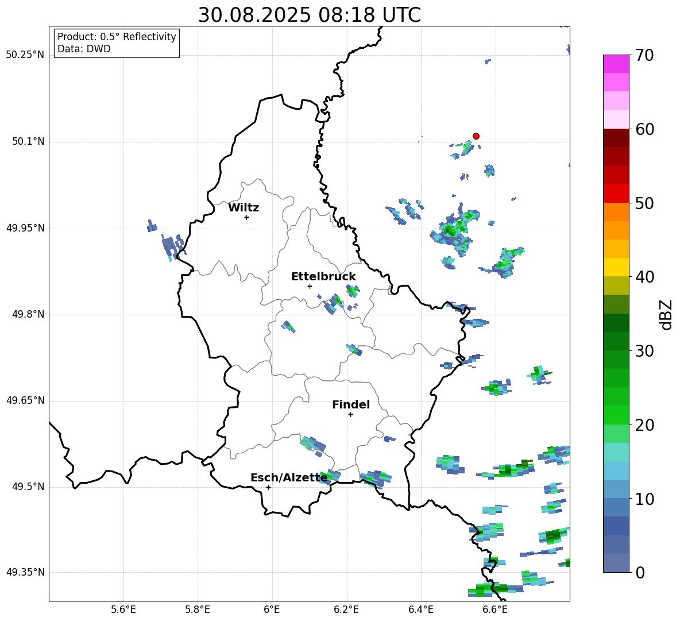Select the Wiltz city label
Viewport: 680px width, 621px height.
point(244,208)
